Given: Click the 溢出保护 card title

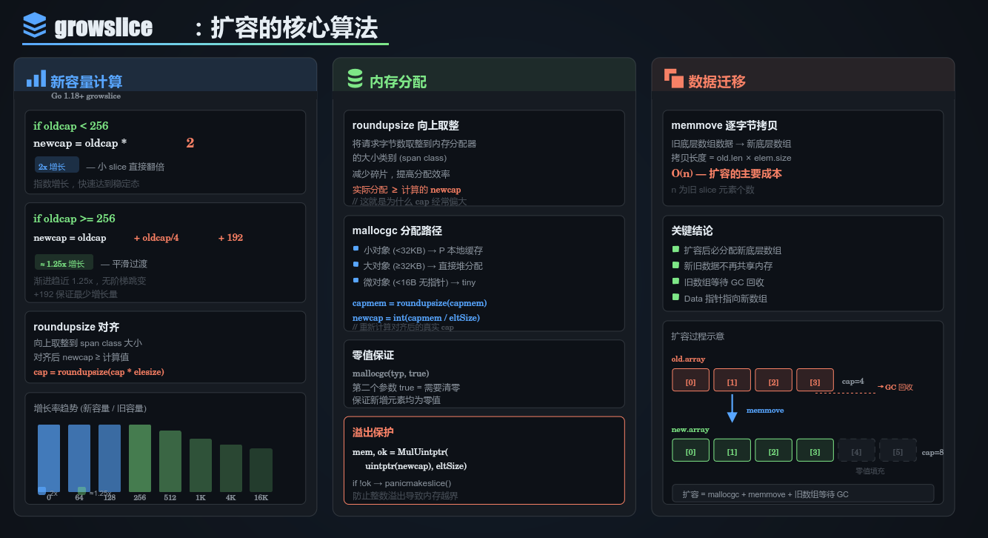Looking at the screenshot, I should pos(373,432).
